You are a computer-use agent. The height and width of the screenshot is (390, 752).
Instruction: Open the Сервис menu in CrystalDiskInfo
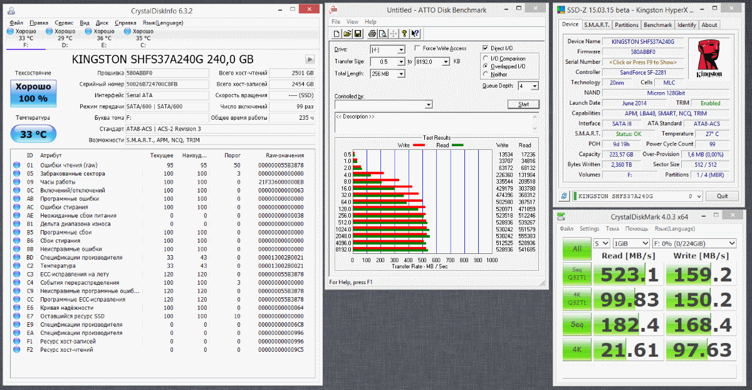coord(63,23)
